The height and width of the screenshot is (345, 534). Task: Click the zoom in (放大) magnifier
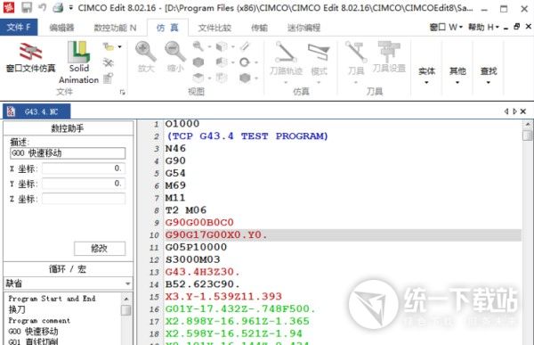pos(146,57)
